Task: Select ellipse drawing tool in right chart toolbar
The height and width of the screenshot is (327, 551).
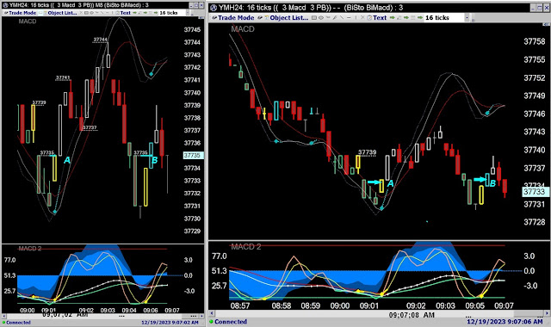Action: point(321,17)
